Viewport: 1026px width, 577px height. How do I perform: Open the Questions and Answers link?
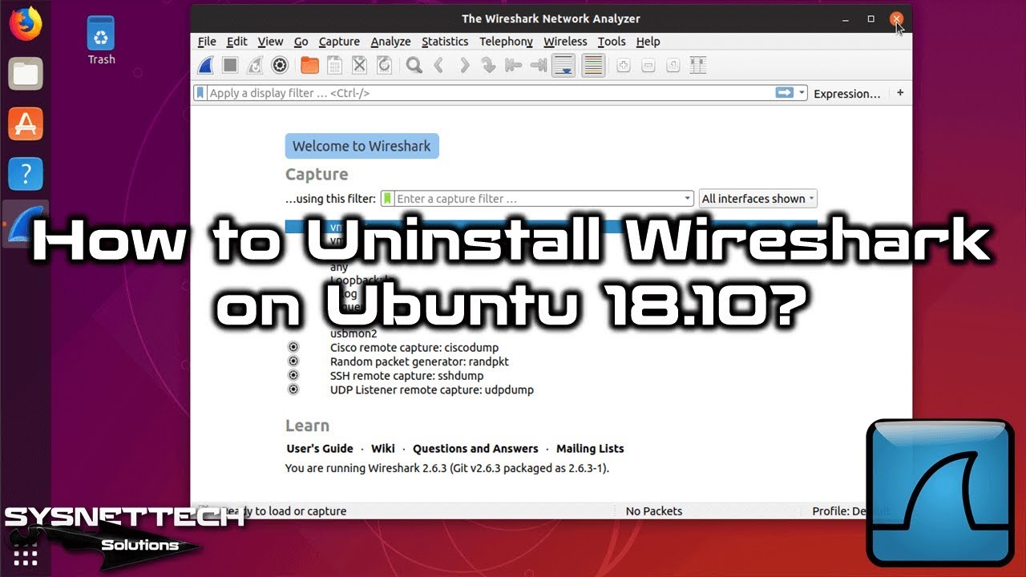(x=475, y=449)
